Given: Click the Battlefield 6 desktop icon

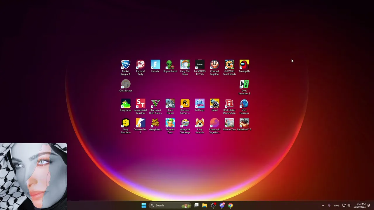Looking at the screenshot, I should 244,125.
